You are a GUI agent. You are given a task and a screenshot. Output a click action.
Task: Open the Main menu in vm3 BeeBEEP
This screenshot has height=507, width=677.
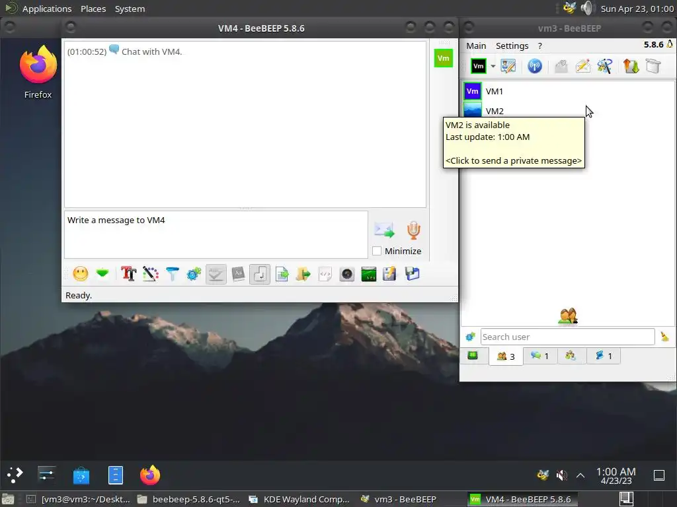point(476,46)
